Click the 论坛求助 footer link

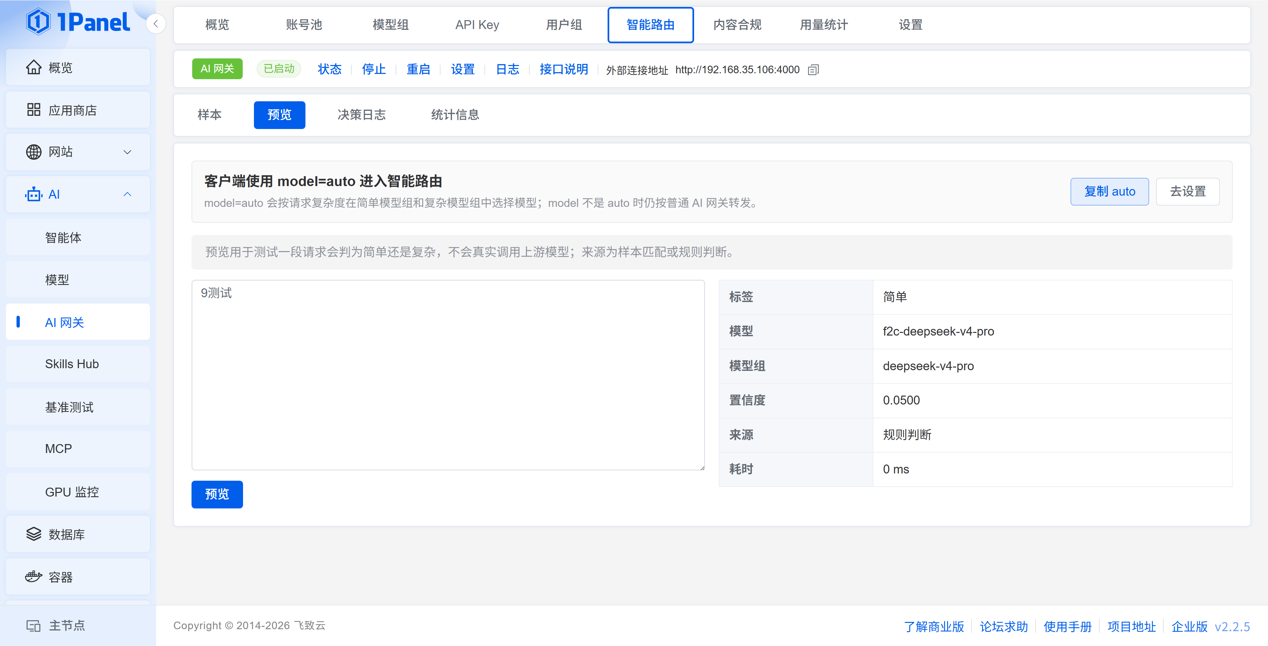[1004, 626]
